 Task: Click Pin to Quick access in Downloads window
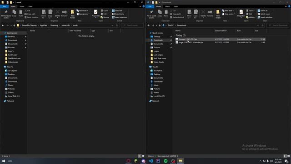point(151,14)
